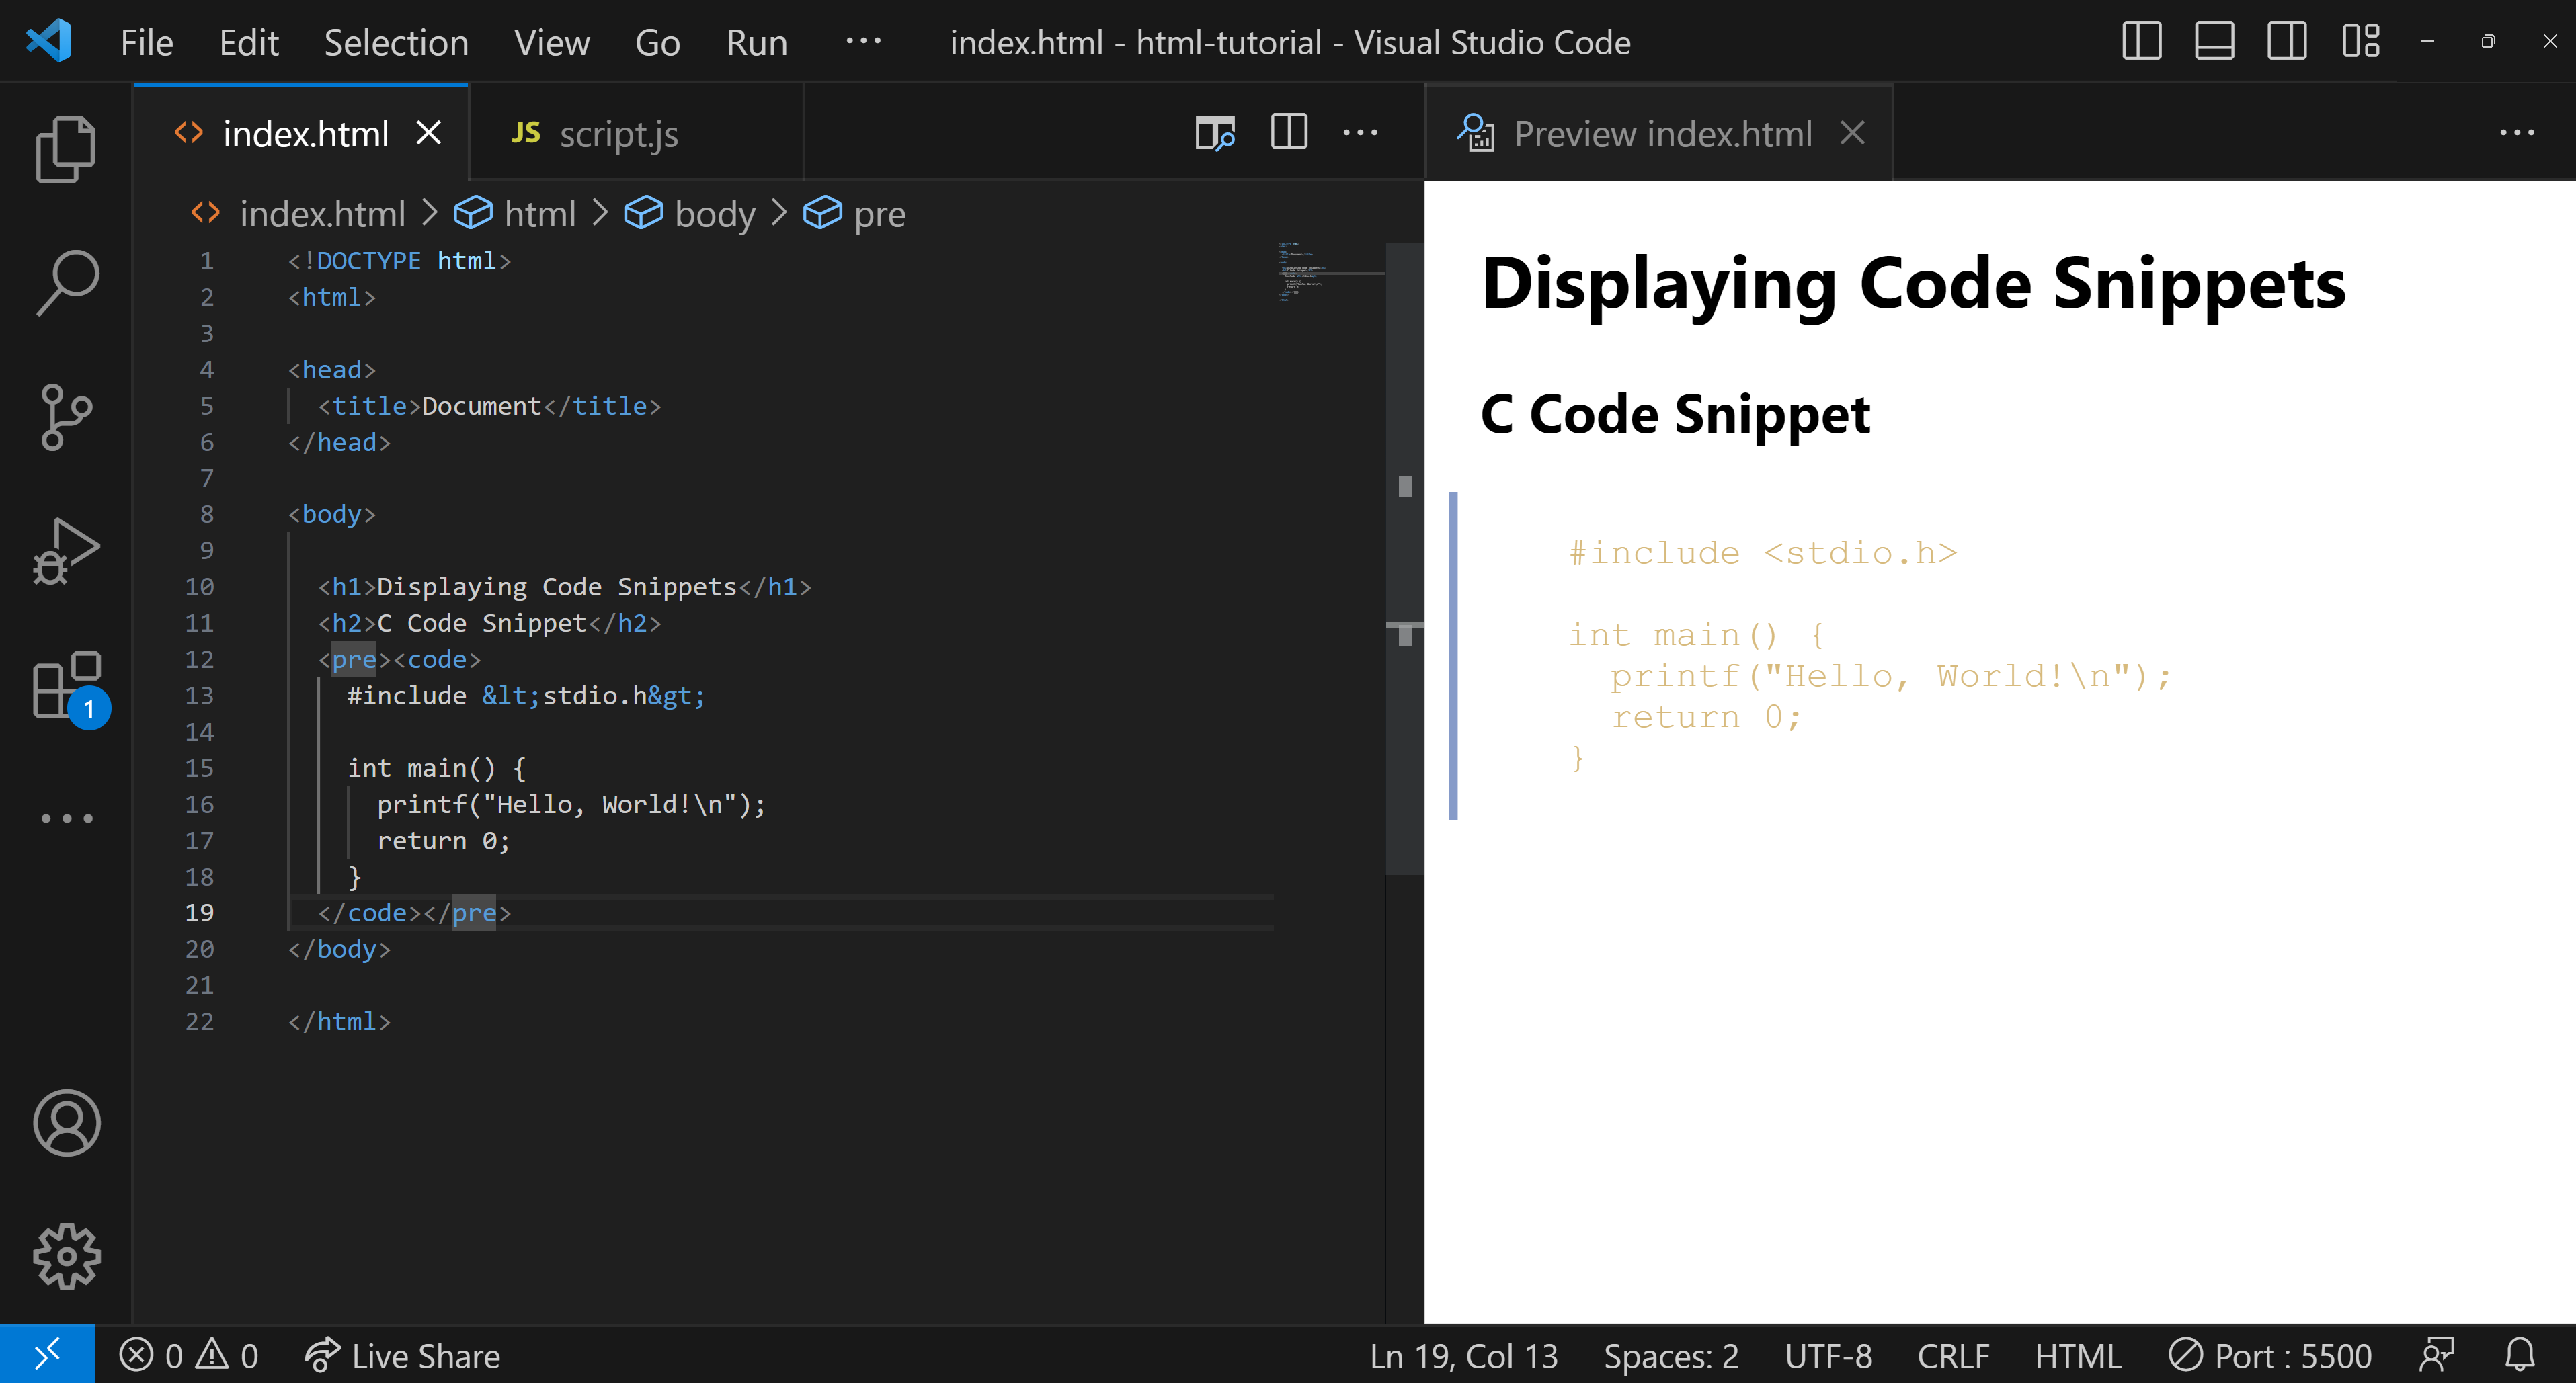Click the title tag text Document
Image resolution: width=2576 pixels, height=1383 pixels.
pyautogui.click(x=481, y=406)
